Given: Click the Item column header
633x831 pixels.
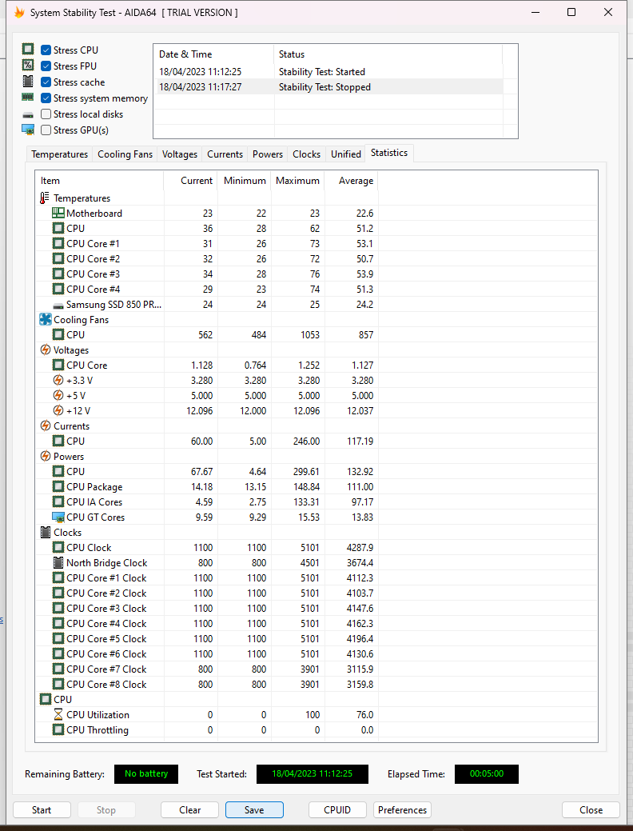Looking at the screenshot, I should [99, 181].
